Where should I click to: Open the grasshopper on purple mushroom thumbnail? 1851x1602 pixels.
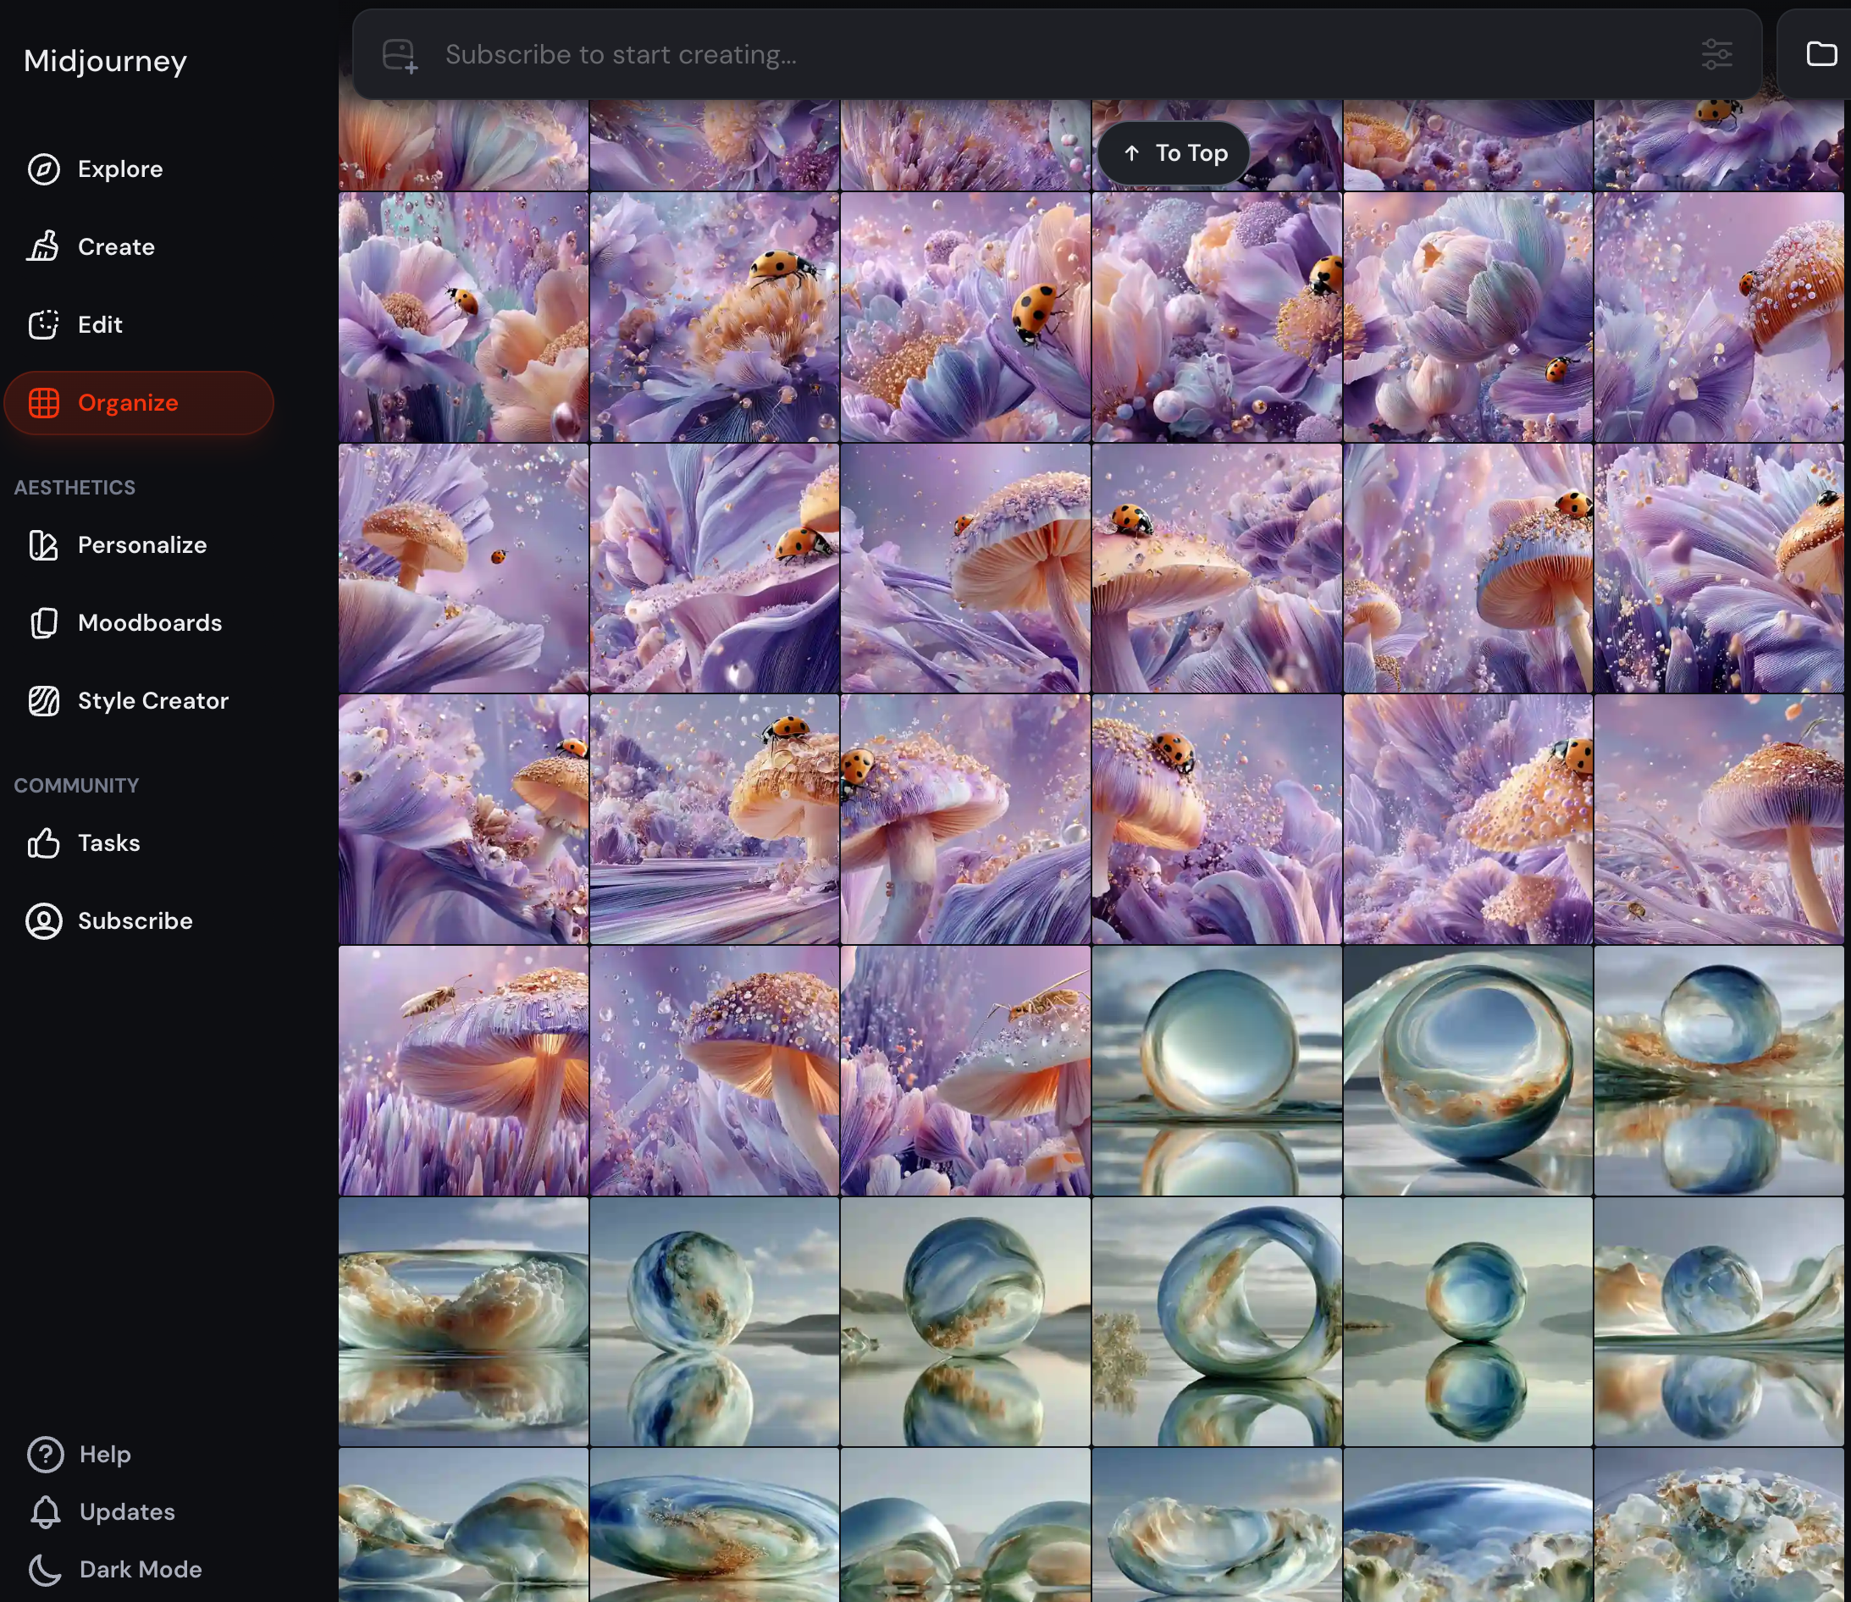(x=464, y=1071)
